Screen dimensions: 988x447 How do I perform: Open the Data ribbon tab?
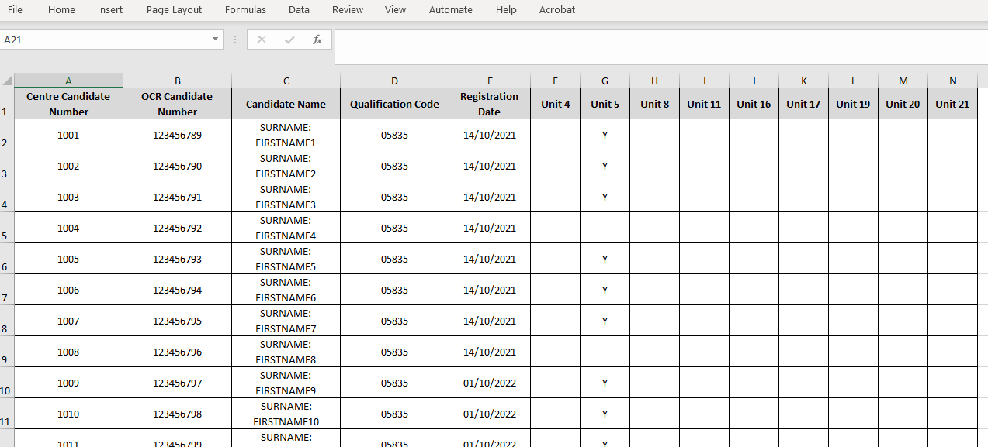pyautogui.click(x=299, y=10)
